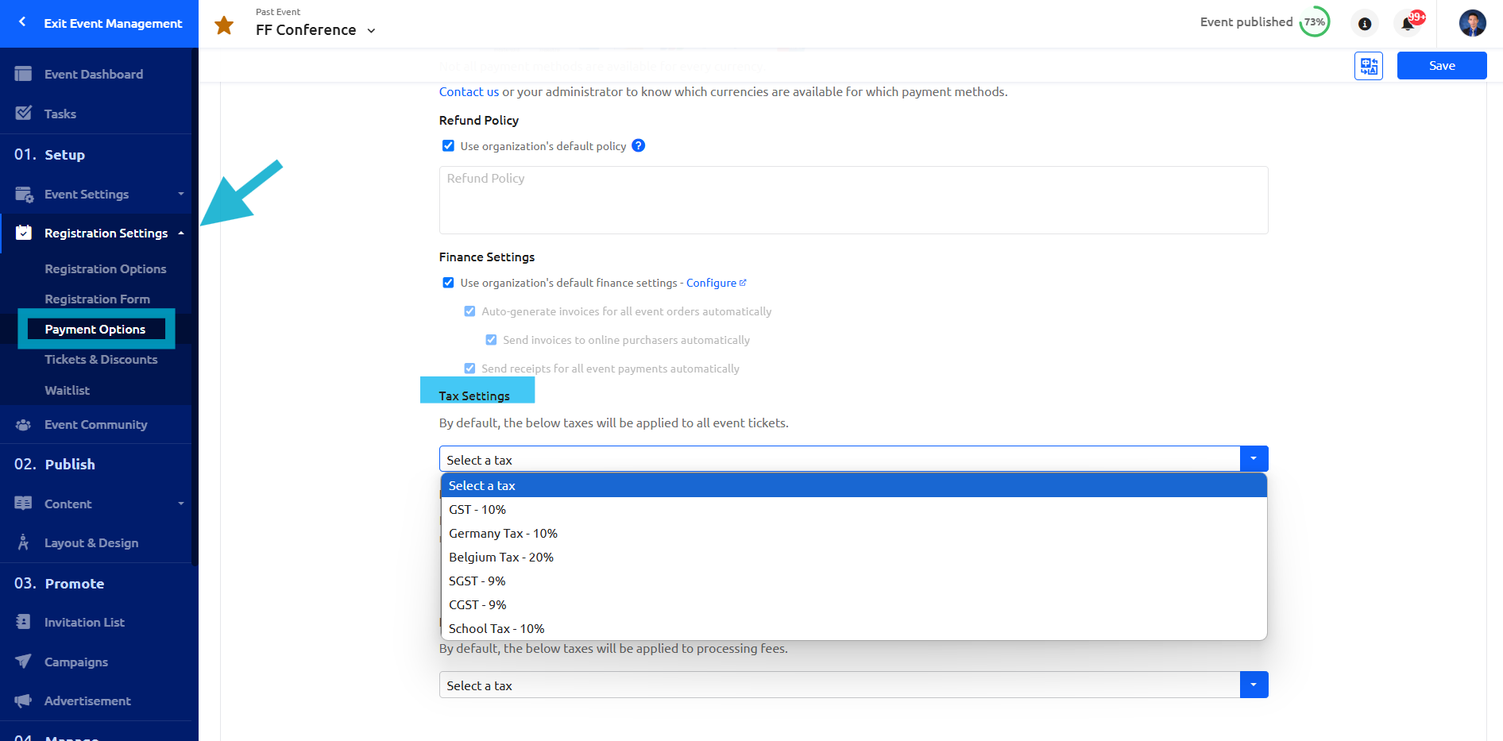Screen dimensions: 1503x741
Task: Open the processing fees tax dropdown
Action: click(x=1253, y=685)
